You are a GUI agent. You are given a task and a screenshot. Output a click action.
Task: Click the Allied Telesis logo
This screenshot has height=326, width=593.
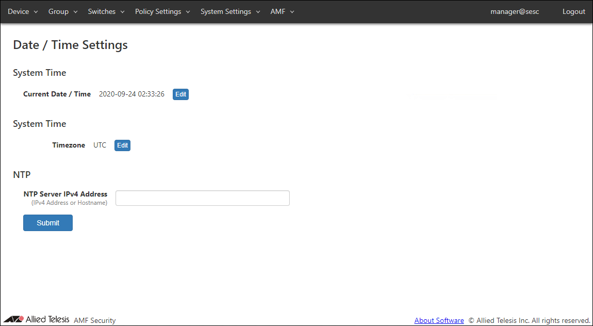click(37, 319)
